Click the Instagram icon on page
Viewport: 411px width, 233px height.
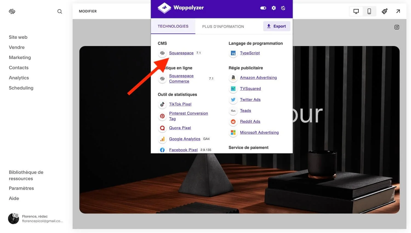pos(397,27)
